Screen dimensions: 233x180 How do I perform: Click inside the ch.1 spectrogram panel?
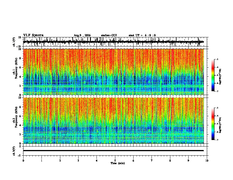114,72
